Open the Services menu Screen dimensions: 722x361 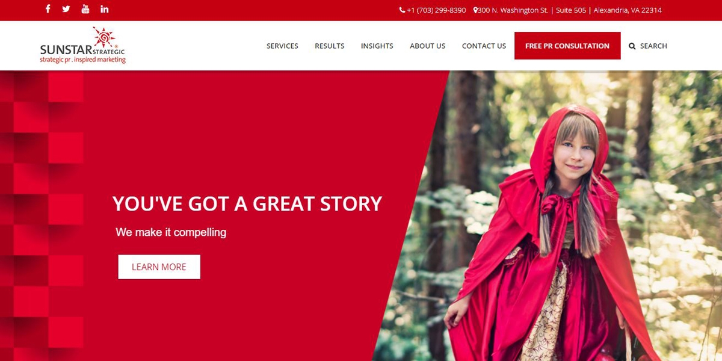point(282,46)
